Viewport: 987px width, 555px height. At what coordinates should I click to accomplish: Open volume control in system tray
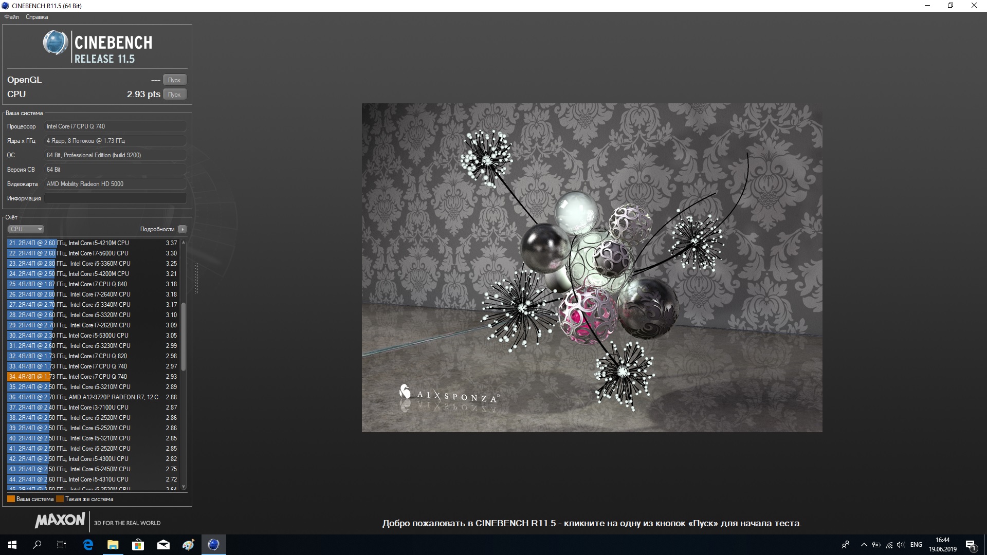coord(900,545)
